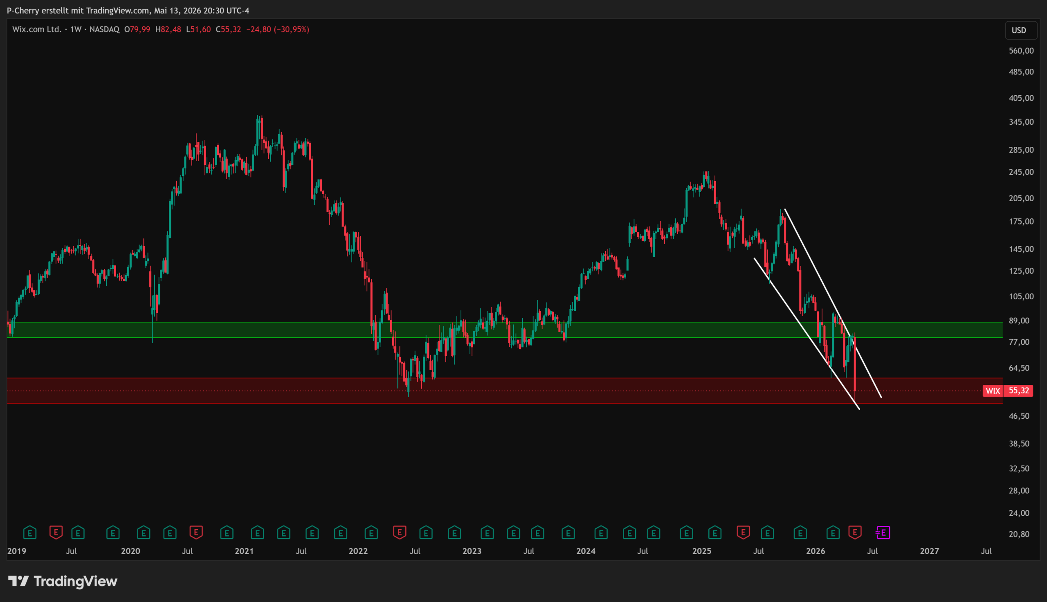The height and width of the screenshot is (602, 1047).
Task: Click the red earnings marker in early 2019
Action: pos(56,532)
